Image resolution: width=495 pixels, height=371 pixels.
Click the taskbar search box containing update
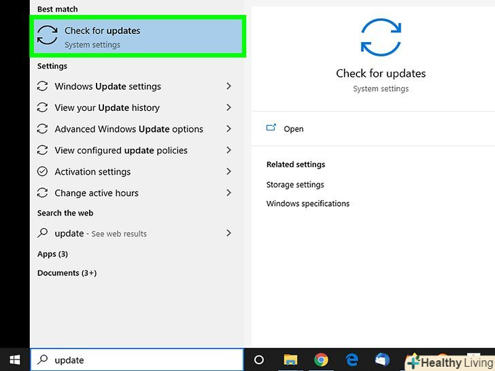[137, 359]
